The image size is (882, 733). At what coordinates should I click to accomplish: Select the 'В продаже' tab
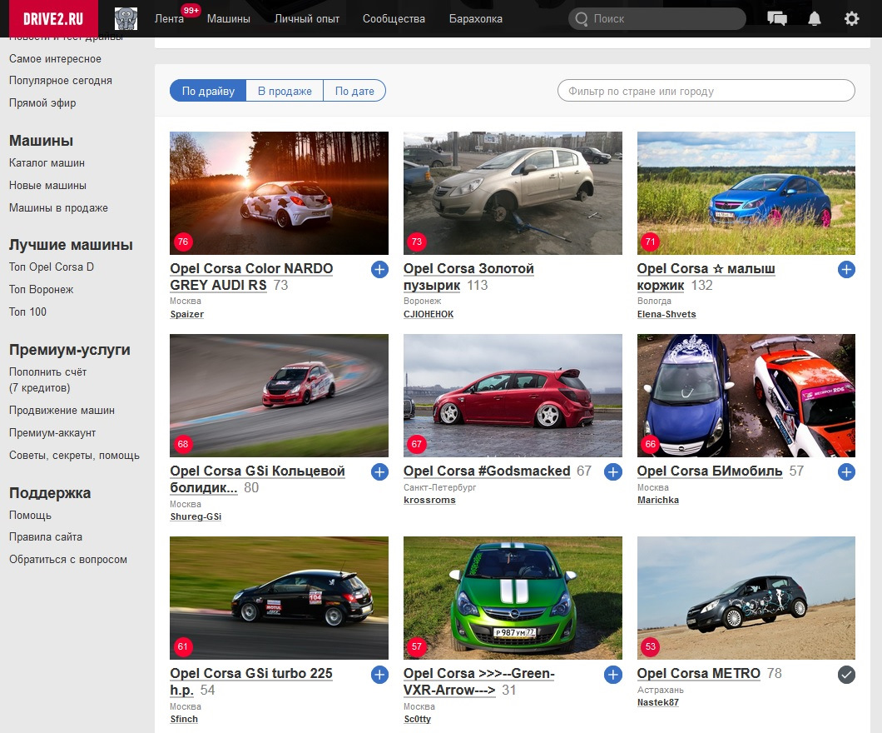tap(285, 91)
